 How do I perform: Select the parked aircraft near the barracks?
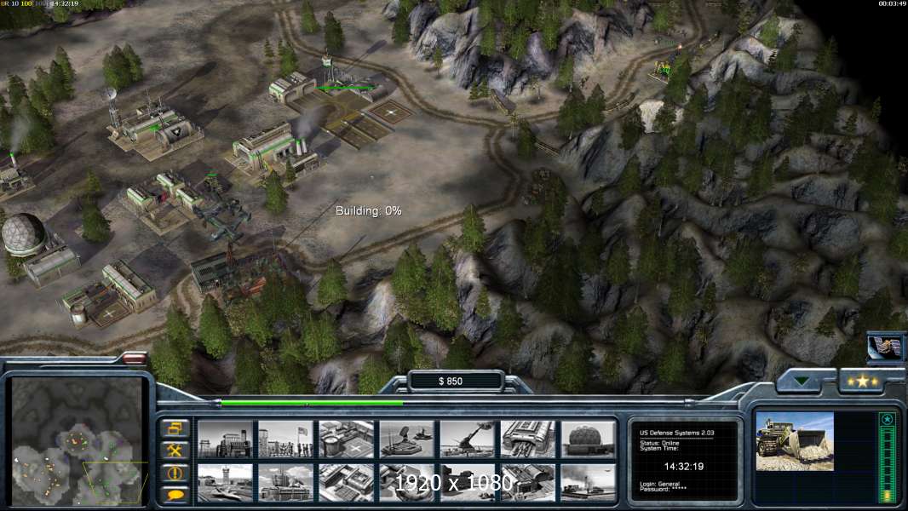(221, 217)
